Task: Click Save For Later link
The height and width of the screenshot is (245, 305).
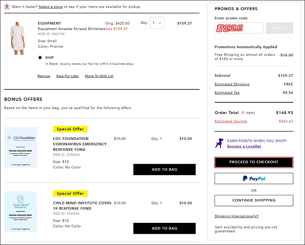Action: click(67, 76)
